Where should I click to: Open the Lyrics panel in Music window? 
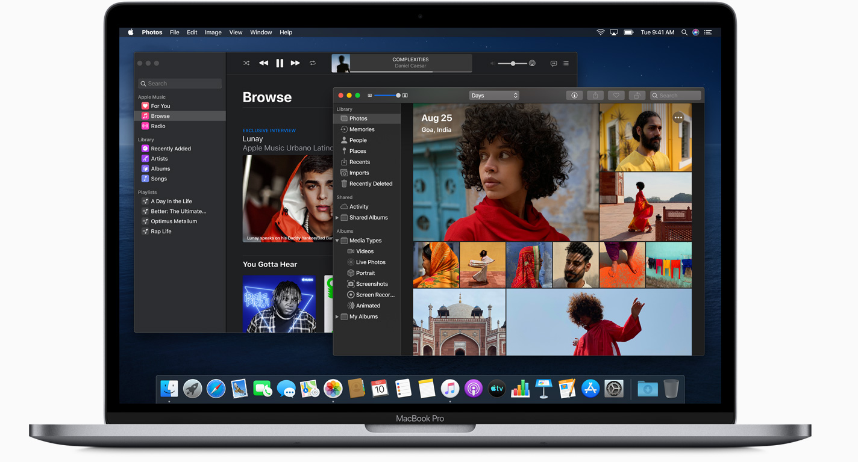pyautogui.click(x=553, y=63)
